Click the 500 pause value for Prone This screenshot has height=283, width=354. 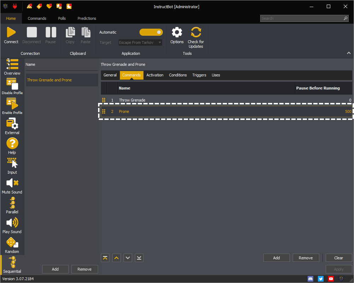[x=348, y=111]
